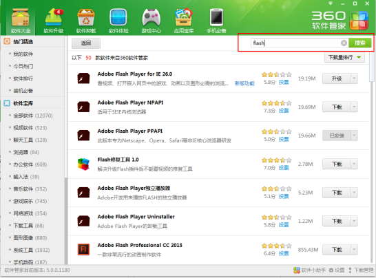Expand dropdown arrow for Flash修复工具 download
This screenshot has height=278, width=376.
coord(354,164)
